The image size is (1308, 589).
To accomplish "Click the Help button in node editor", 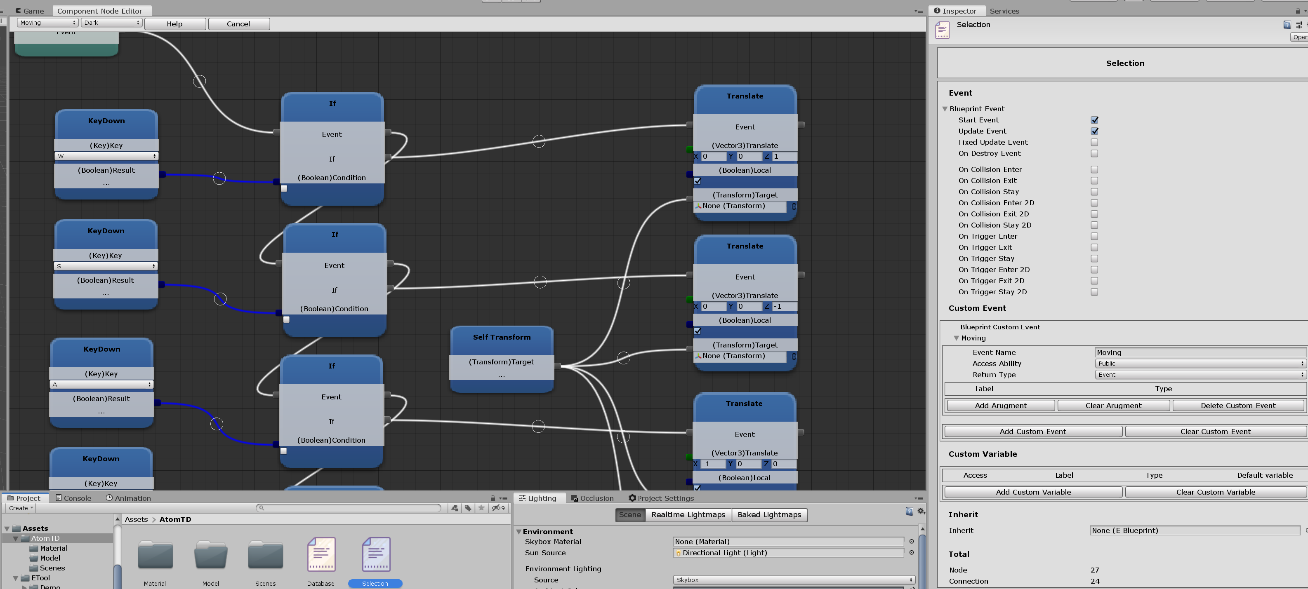I will (174, 24).
